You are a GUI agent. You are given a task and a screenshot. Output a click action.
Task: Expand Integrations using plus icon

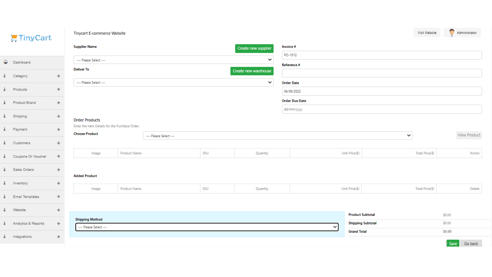pos(58,237)
